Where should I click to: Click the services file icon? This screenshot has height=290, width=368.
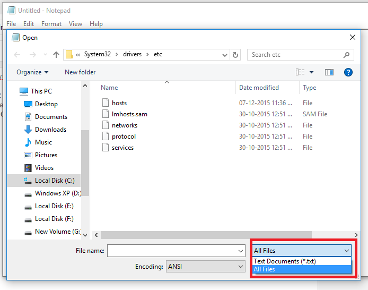106,147
